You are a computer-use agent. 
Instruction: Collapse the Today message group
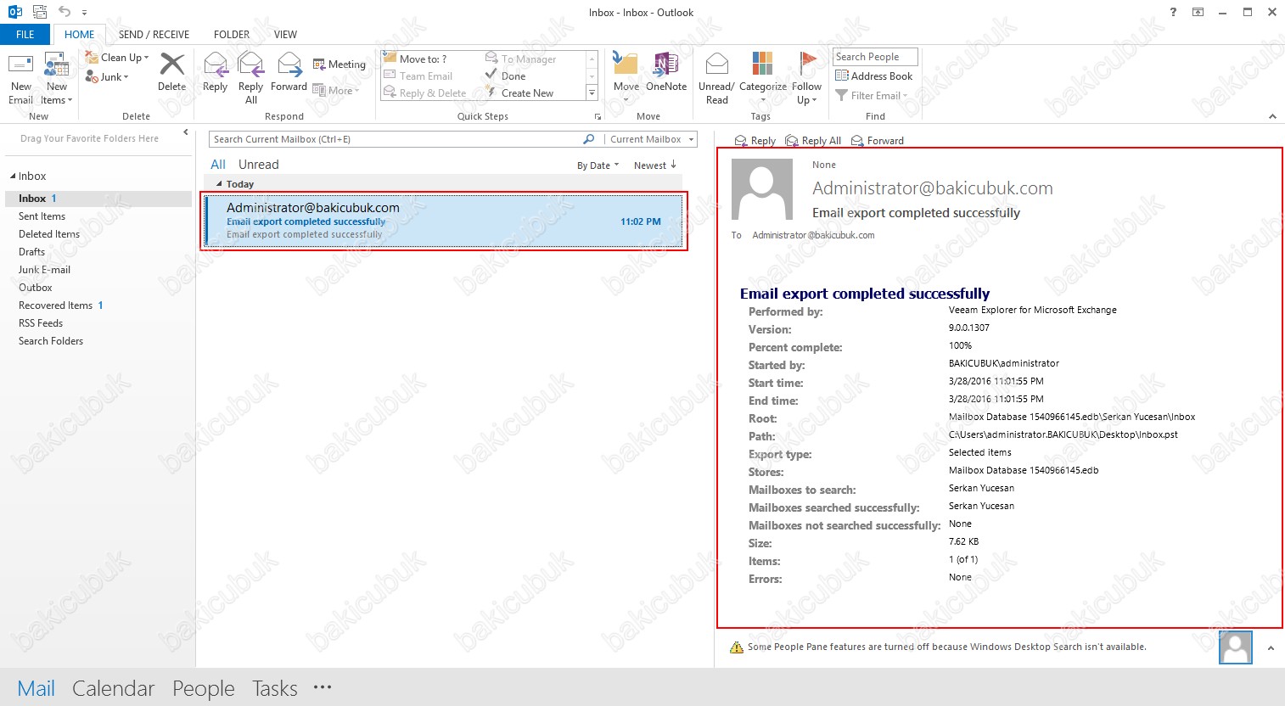tap(220, 184)
